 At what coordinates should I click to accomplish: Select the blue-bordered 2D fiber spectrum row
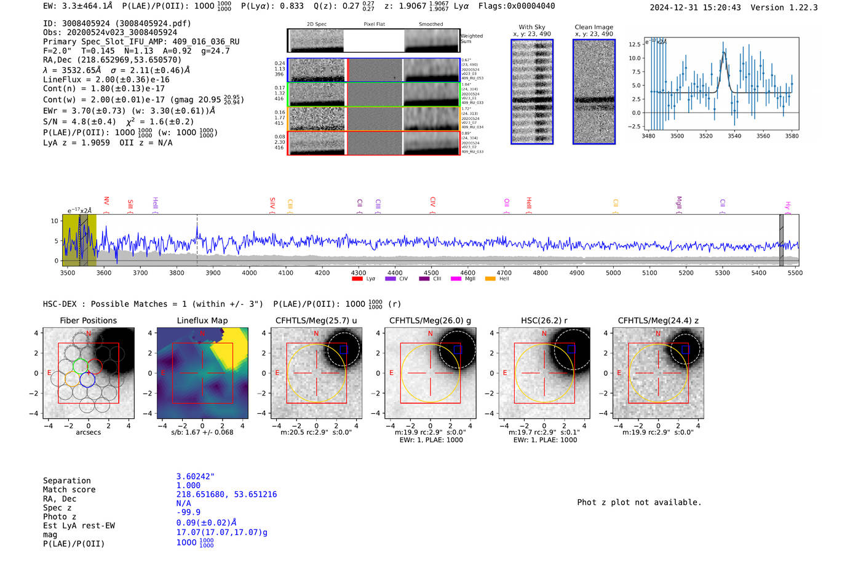point(373,70)
